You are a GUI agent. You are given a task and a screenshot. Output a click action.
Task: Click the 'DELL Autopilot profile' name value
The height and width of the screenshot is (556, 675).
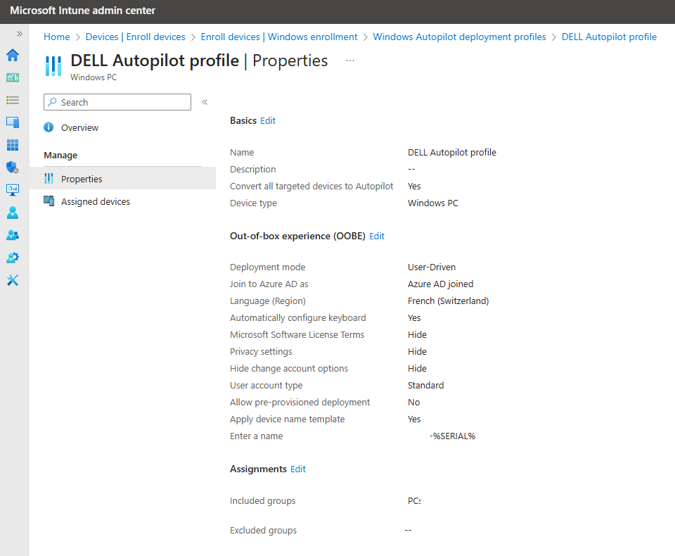452,153
